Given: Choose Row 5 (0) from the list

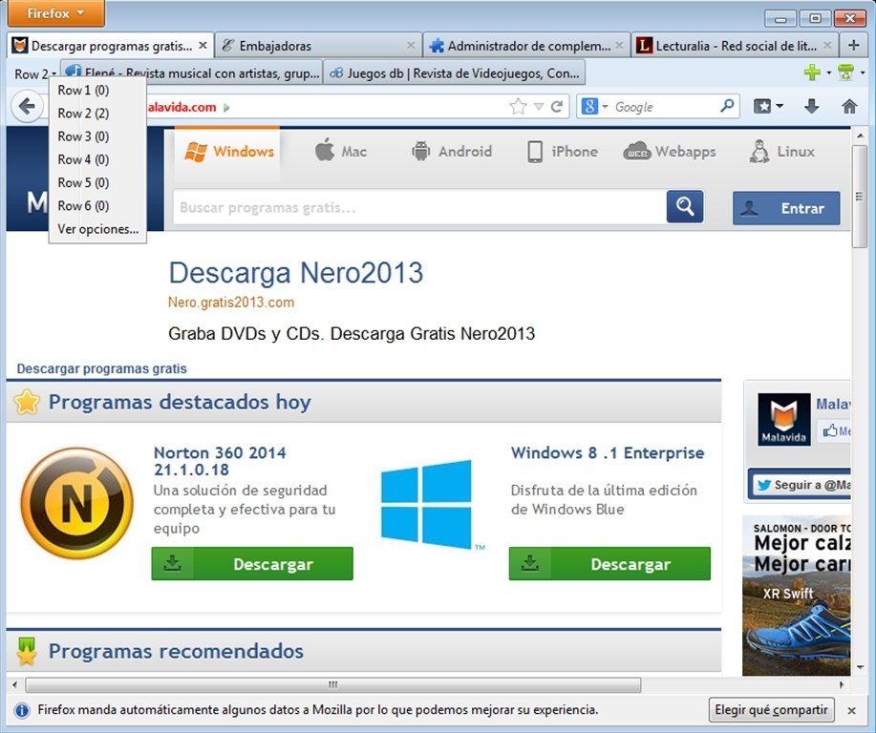Looking at the screenshot, I should (97, 182).
